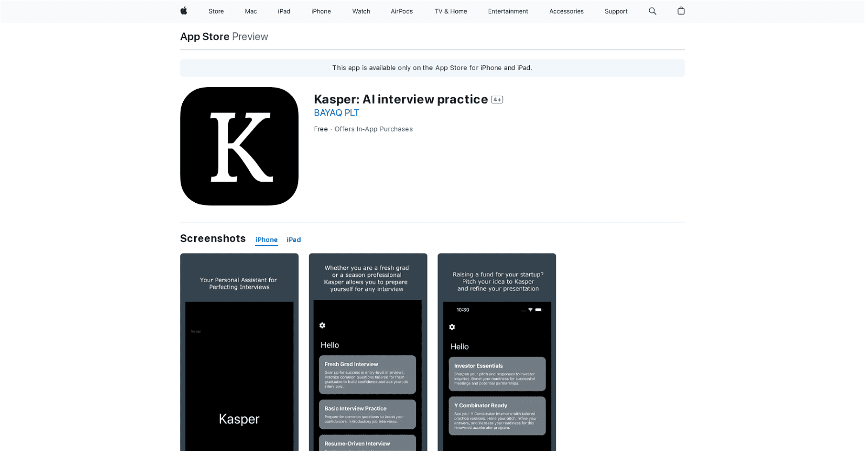Open the Store menu
This screenshot has width=865, height=451.
216,11
